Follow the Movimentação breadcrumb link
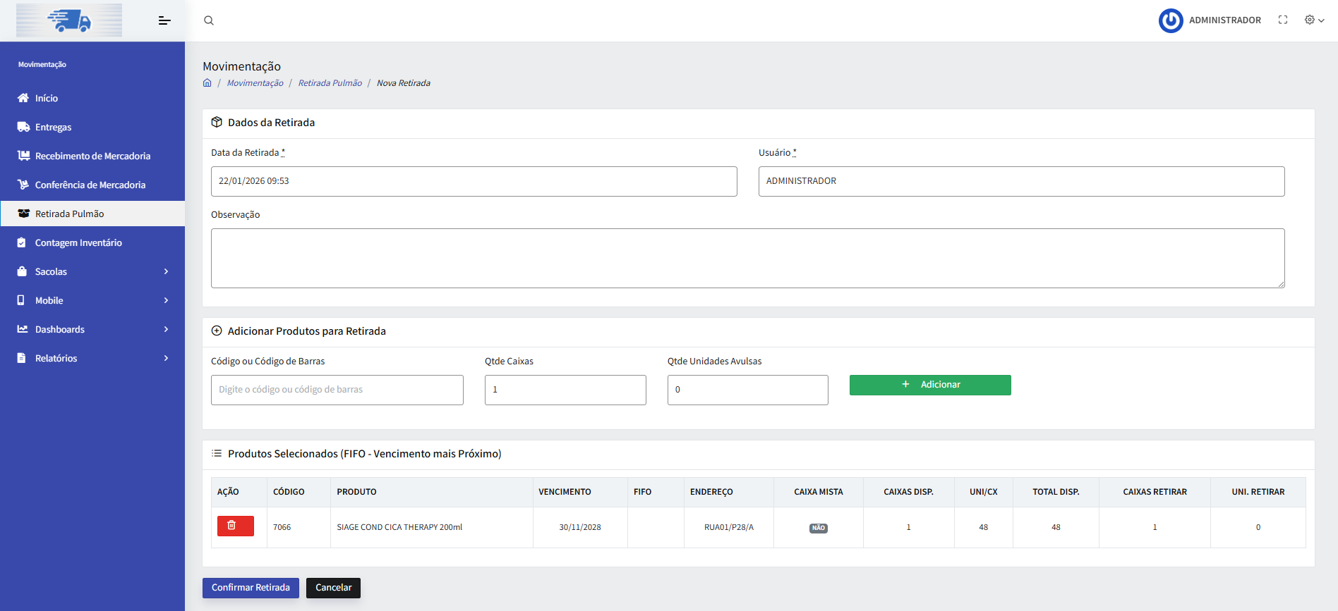This screenshot has height=611, width=1338. [255, 83]
